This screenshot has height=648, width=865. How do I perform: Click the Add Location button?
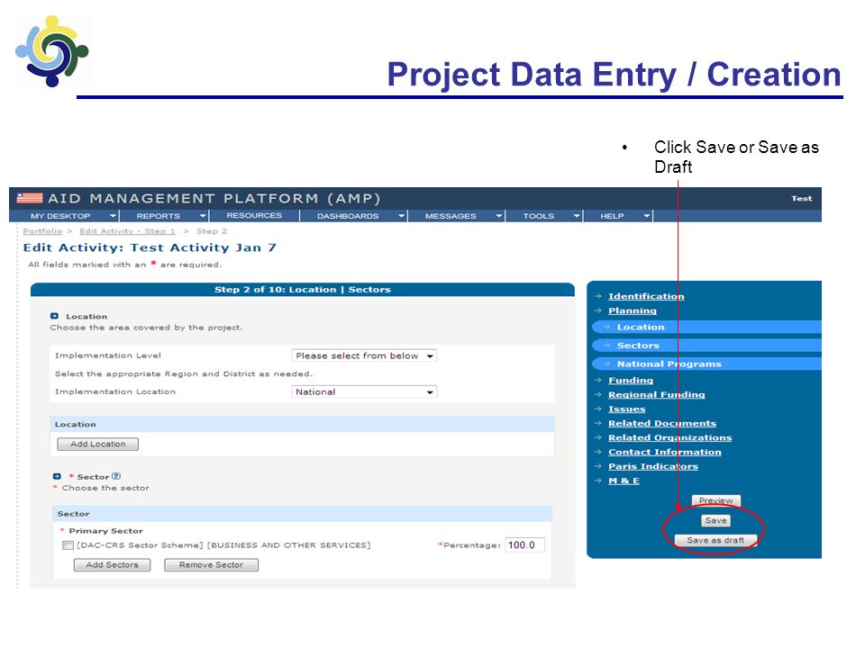pos(97,444)
